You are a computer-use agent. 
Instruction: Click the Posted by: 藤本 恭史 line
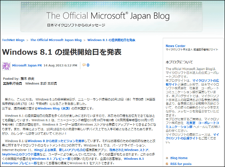tap(18, 78)
